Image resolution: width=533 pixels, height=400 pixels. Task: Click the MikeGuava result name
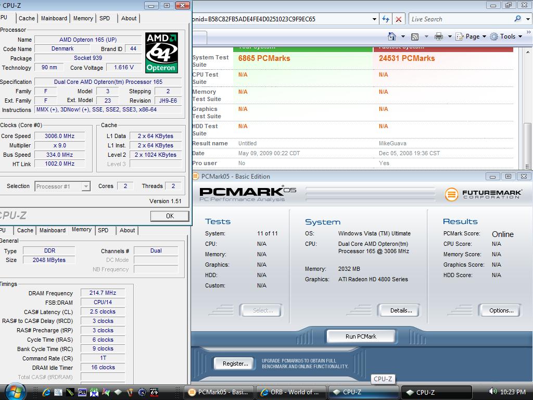coord(392,144)
